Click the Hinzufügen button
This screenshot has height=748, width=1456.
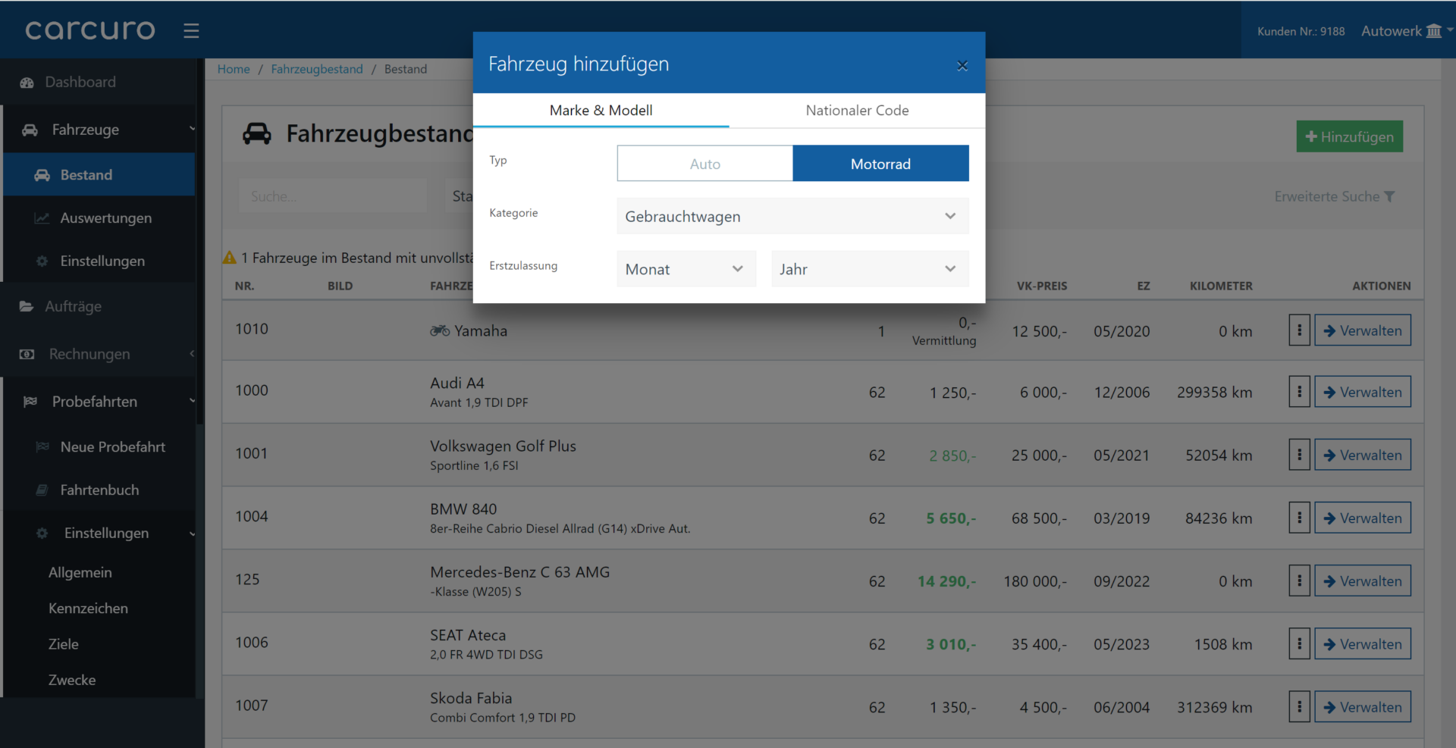coord(1349,136)
